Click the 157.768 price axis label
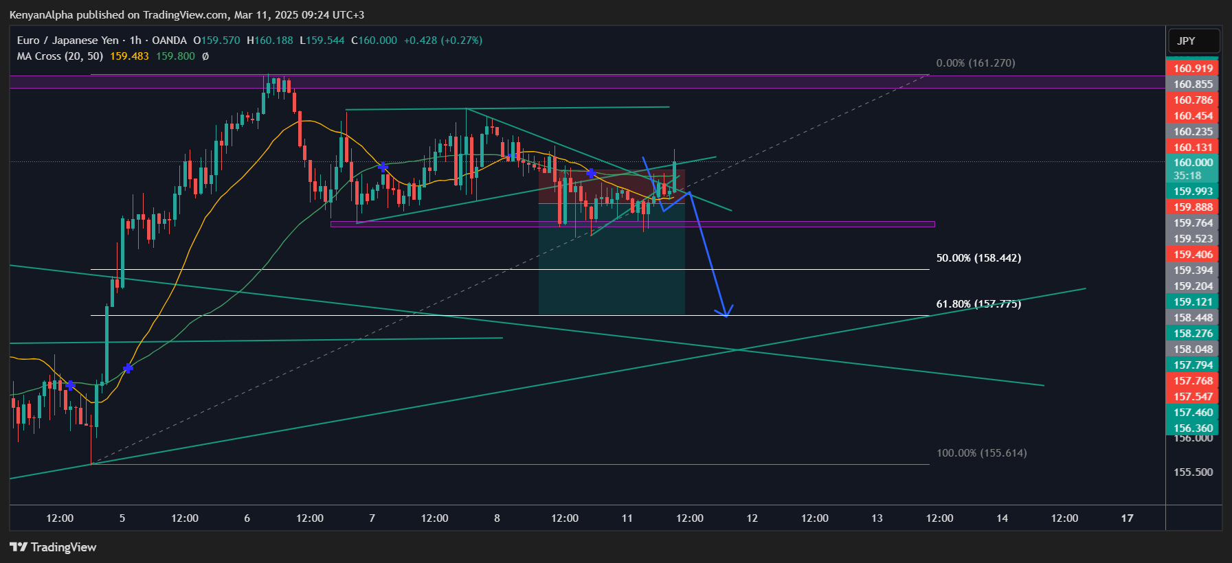 tap(1193, 381)
